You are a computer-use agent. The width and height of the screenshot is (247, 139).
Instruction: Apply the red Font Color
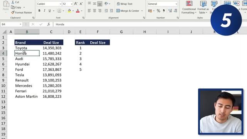pyautogui.click(x=78, y=11)
